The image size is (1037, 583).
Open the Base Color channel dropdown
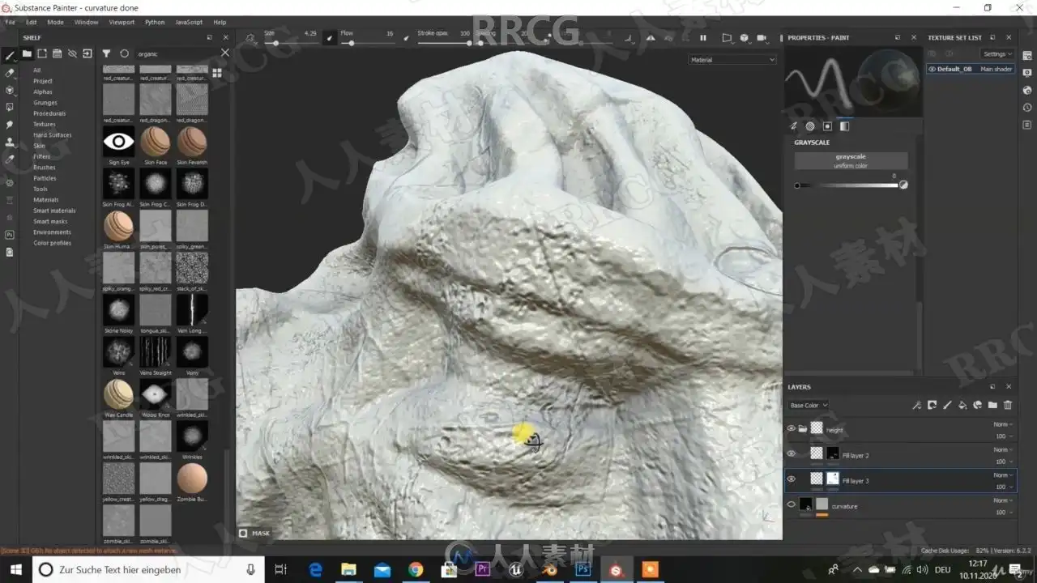click(808, 406)
